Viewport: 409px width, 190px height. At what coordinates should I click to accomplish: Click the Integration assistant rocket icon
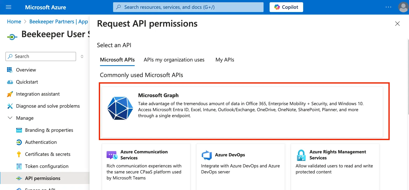tap(10, 94)
